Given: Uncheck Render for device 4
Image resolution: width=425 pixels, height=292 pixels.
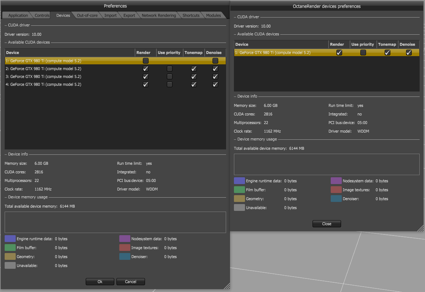Looking at the screenshot, I should (x=146, y=84).
